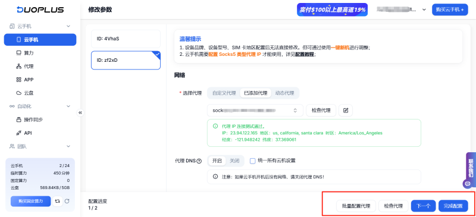Switch to the 自定义代理 tab
The height and width of the screenshot is (217, 476).
(x=224, y=93)
